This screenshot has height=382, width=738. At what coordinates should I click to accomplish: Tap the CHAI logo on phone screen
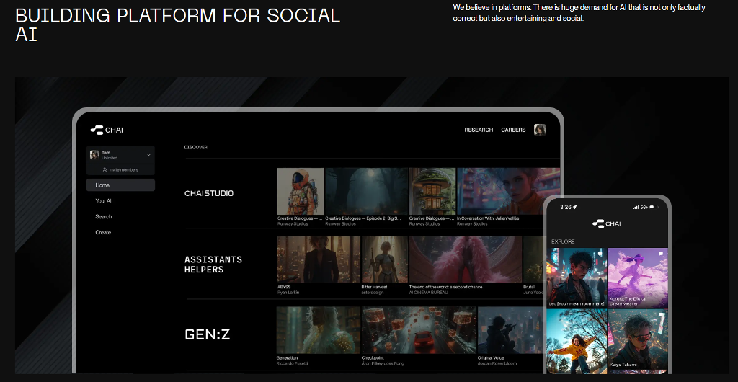[x=606, y=224]
